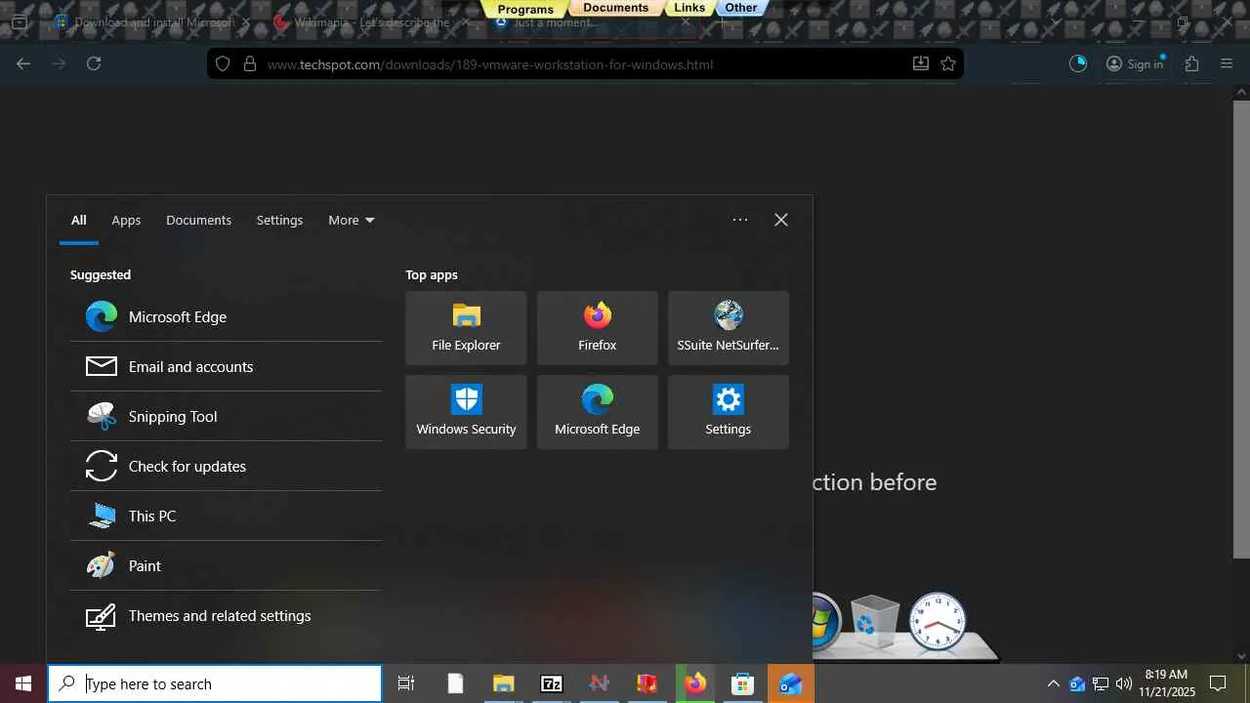This screenshot has height=703, width=1250.
Task: Click Sign in on Firefox toolbar
Action: [1135, 63]
